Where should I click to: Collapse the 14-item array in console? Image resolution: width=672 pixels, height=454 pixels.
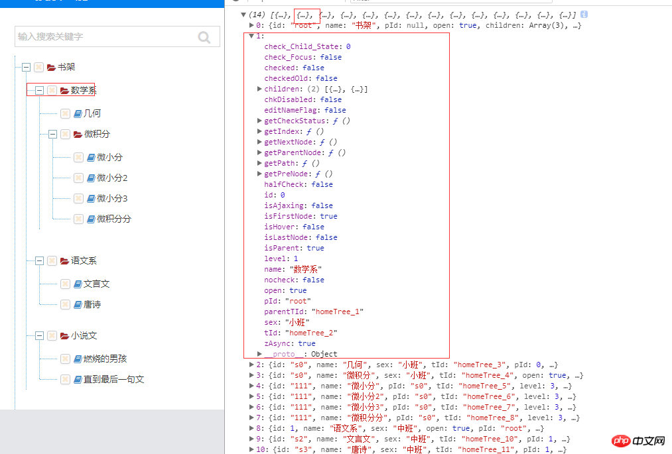click(243, 15)
